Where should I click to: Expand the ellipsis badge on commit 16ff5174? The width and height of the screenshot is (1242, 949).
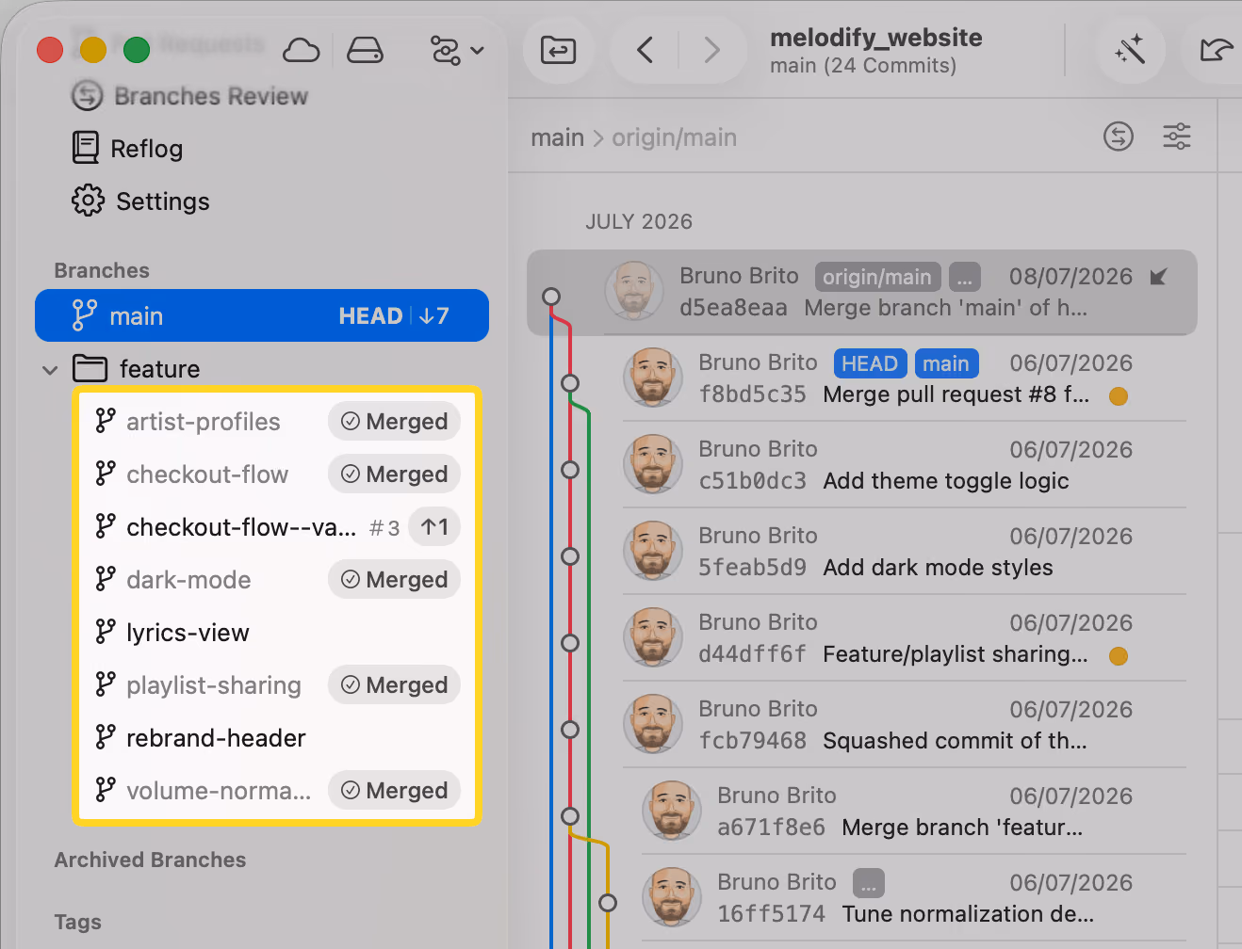tap(869, 883)
